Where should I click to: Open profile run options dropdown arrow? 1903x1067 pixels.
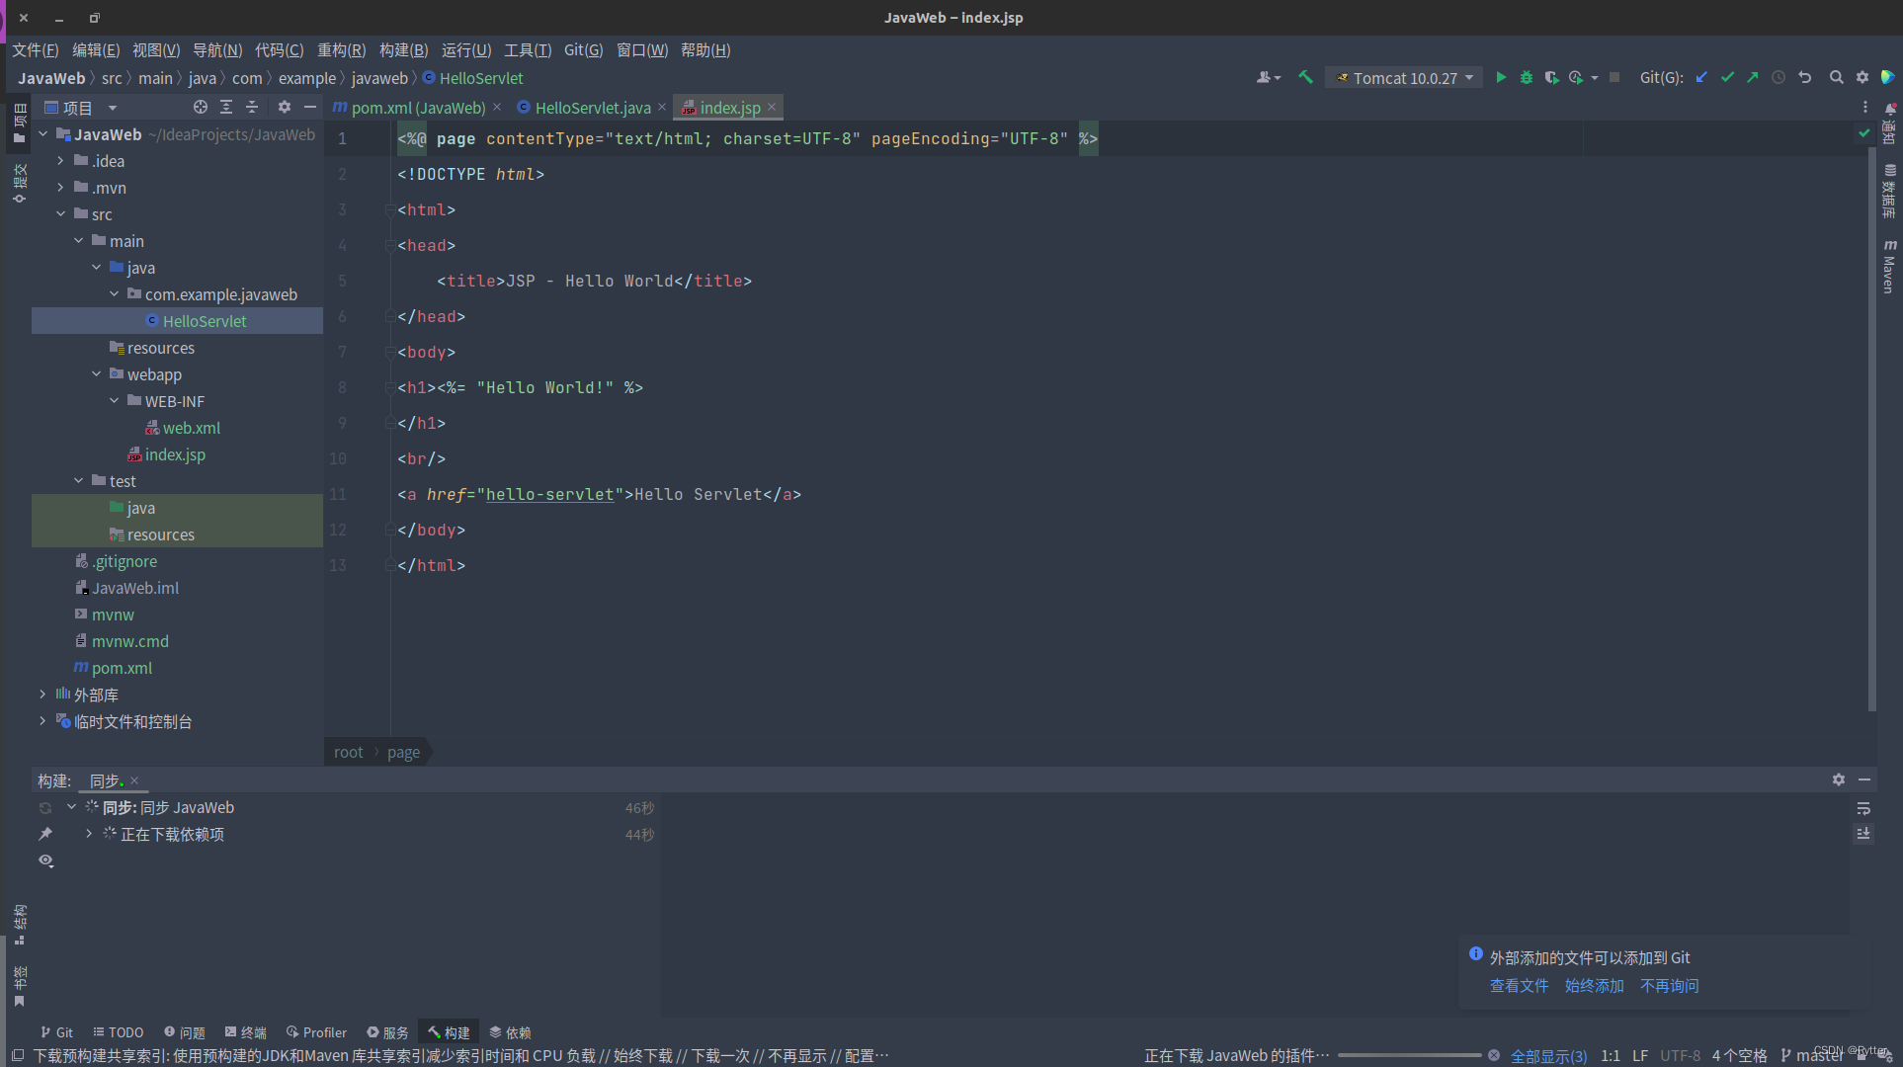[x=1595, y=78]
